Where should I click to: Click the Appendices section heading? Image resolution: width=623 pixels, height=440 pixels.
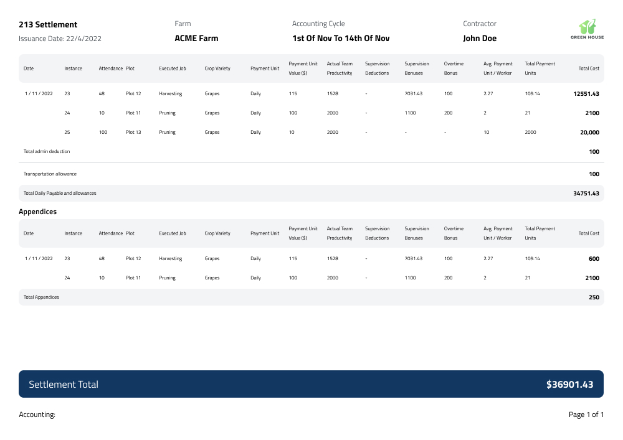(37, 212)
